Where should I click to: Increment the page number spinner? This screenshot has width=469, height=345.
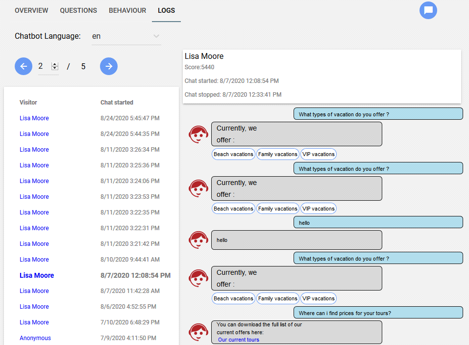pos(55,64)
